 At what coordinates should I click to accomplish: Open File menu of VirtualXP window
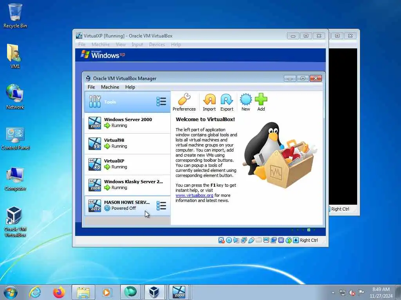click(82, 45)
